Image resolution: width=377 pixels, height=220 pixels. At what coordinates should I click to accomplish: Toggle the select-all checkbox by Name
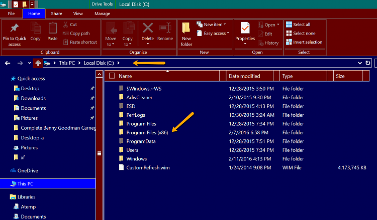[112, 76]
